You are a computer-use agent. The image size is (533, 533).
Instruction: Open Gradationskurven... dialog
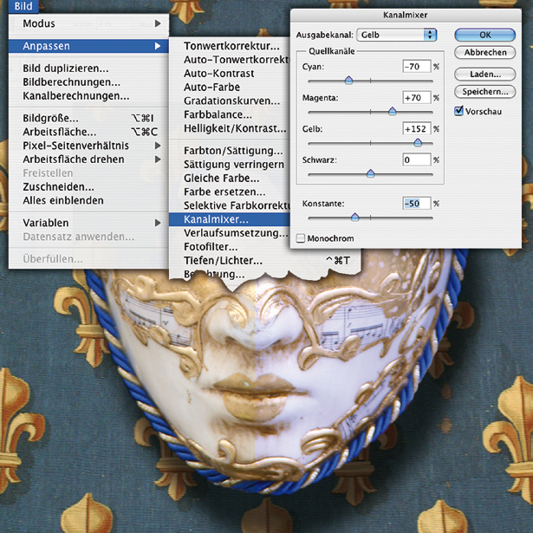pos(231,101)
